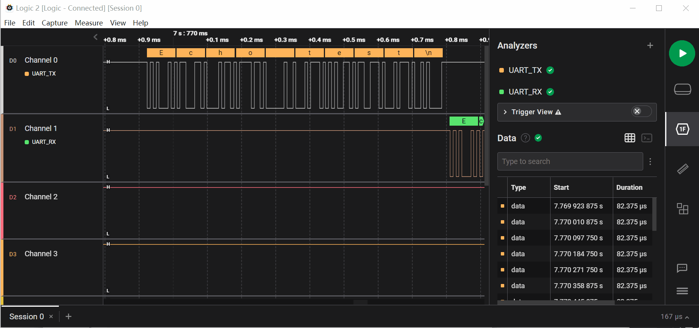Image resolution: width=699 pixels, height=328 pixels.
Task: Open the measurements ruler icon
Action: tap(682, 169)
